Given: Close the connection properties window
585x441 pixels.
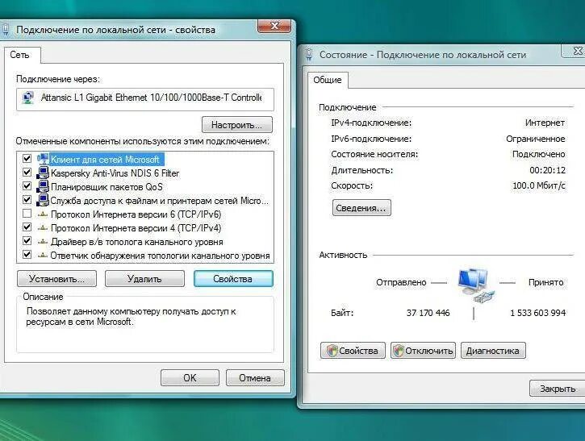Looking at the screenshot, I should (274, 26).
